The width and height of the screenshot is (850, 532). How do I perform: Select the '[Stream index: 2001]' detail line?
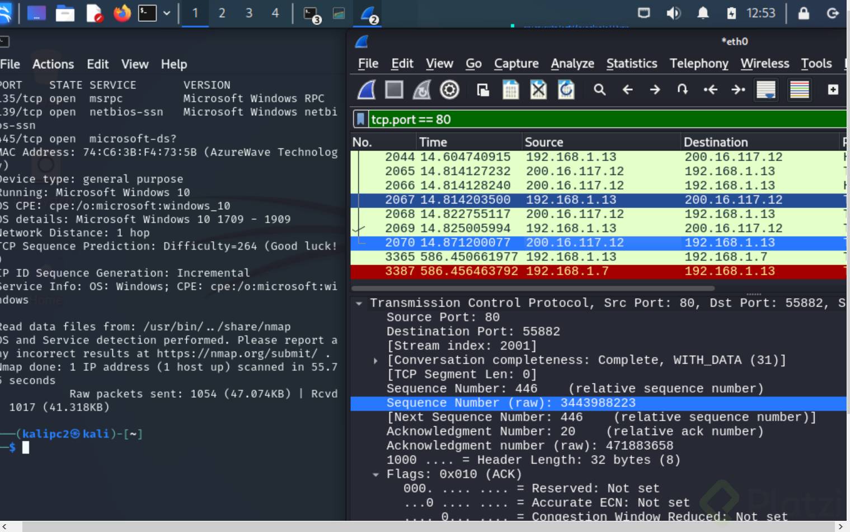coord(462,346)
